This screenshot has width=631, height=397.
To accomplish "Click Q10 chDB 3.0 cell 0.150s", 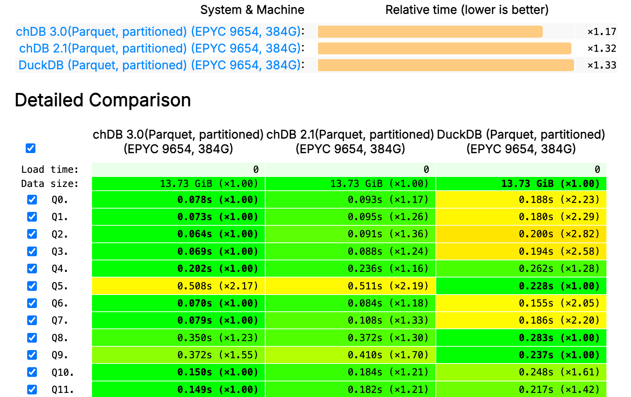I will (x=178, y=372).
